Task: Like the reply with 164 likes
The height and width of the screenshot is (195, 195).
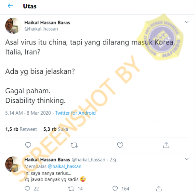Action: pos(115,188)
